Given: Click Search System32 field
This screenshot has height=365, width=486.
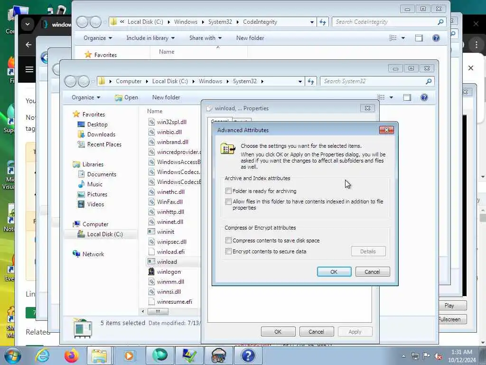Looking at the screenshot, I should coord(374,82).
